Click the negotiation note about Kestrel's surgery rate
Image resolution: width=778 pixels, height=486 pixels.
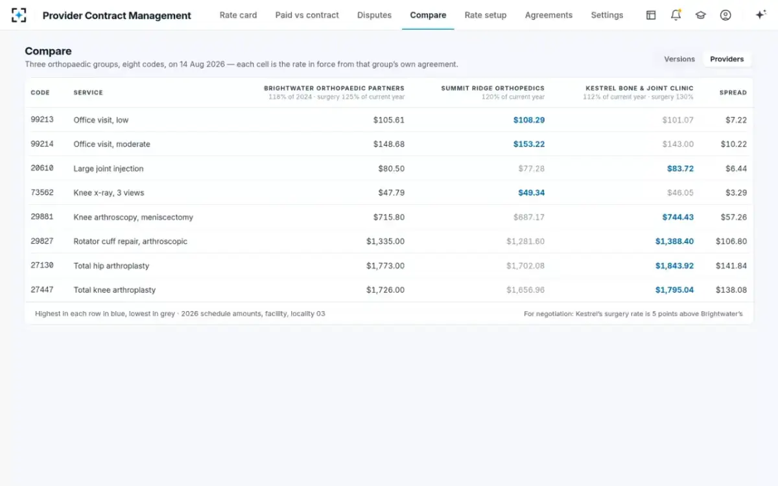click(633, 314)
